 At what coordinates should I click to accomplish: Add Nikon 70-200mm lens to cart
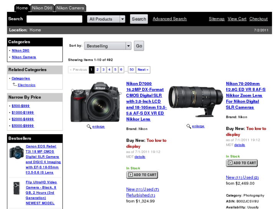coord(242,163)
